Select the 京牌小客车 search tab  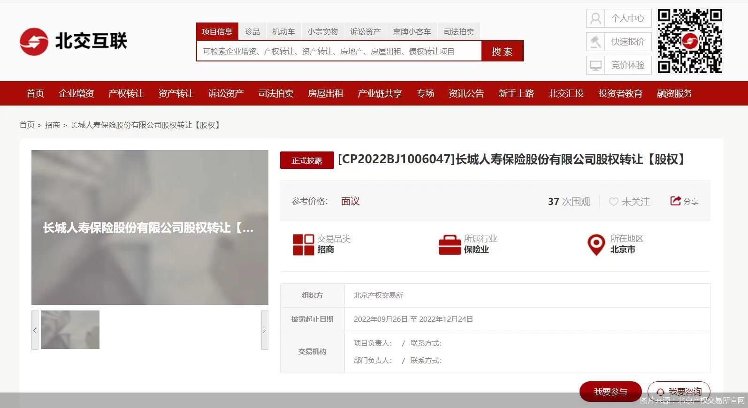point(412,31)
